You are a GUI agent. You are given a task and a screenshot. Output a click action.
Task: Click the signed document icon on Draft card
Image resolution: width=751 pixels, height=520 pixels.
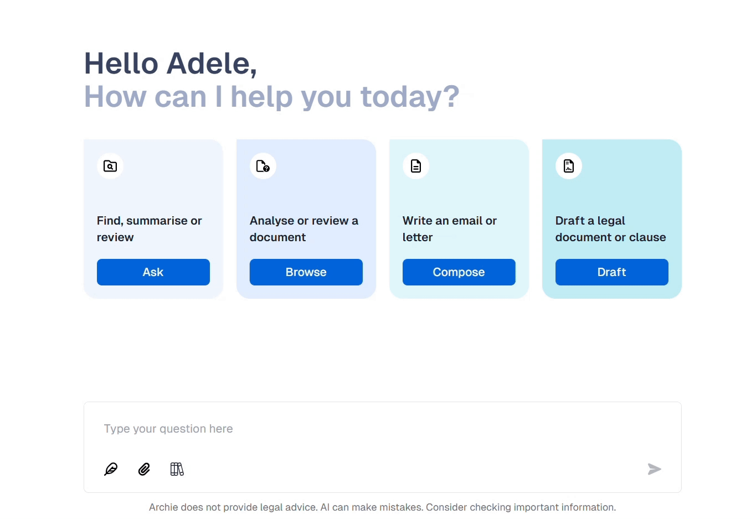[569, 166]
